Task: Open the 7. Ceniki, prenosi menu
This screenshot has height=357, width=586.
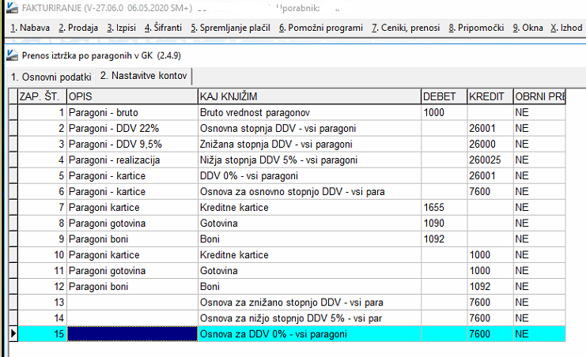Action: click(406, 28)
